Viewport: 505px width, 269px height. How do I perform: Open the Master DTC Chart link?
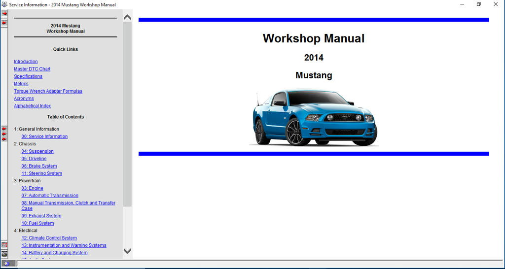[x=32, y=69]
